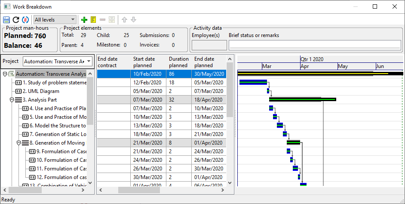Click the Employee(s) field box
405x204 pixels.
click(x=209, y=45)
